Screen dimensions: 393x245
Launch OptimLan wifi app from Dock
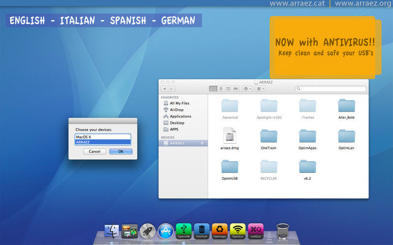(x=238, y=231)
